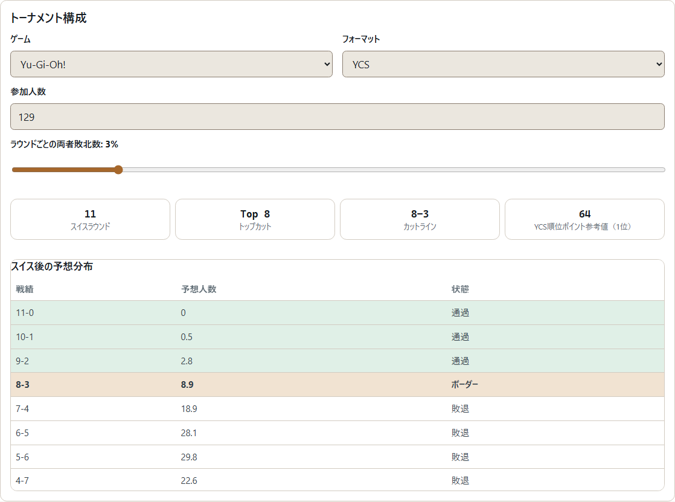The height and width of the screenshot is (502, 675).
Task: Click the 18.9 expected count value
Action: coord(189,409)
